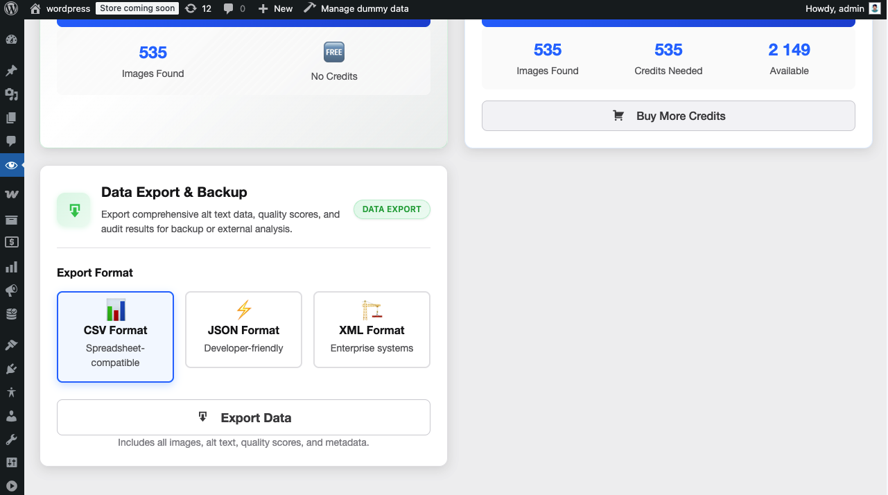Screen dimensions: 888x495
Task: Select the CSV Format export option
Action: tap(115, 337)
